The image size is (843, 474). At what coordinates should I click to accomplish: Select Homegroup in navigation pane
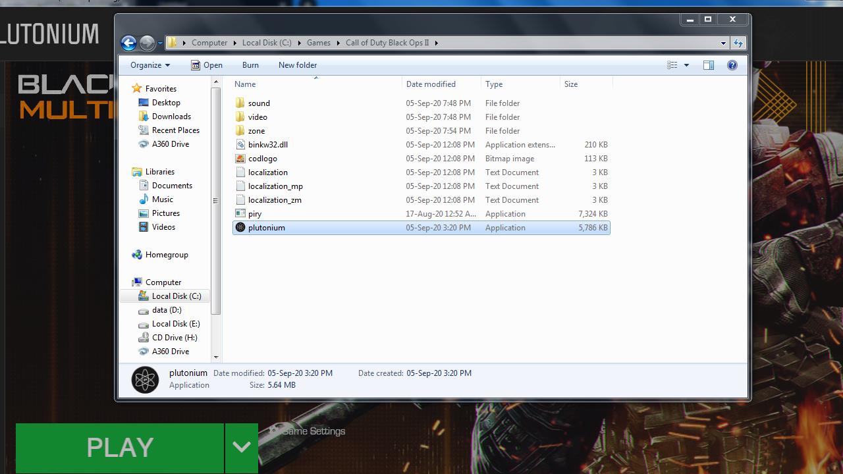tap(167, 255)
